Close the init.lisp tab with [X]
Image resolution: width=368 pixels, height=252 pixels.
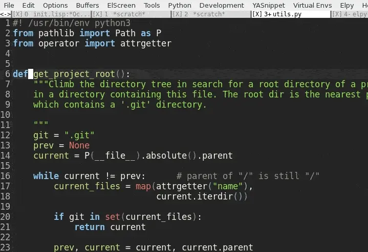click(x=17, y=14)
